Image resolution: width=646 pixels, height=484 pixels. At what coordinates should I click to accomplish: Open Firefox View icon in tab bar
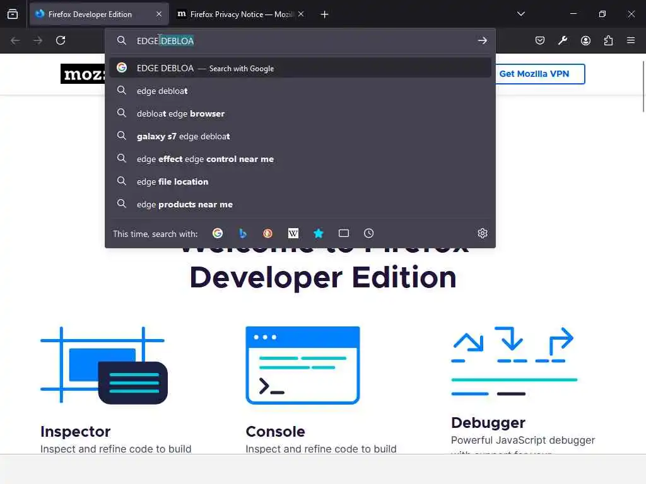pyautogui.click(x=13, y=14)
